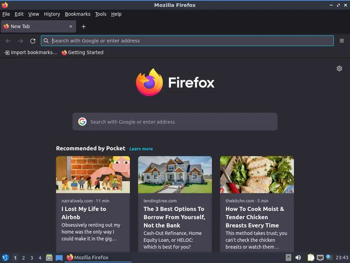This screenshot has width=350, height=263.
Task: Click the show desktop taskbar icon
Action: (x=59, y=258)
